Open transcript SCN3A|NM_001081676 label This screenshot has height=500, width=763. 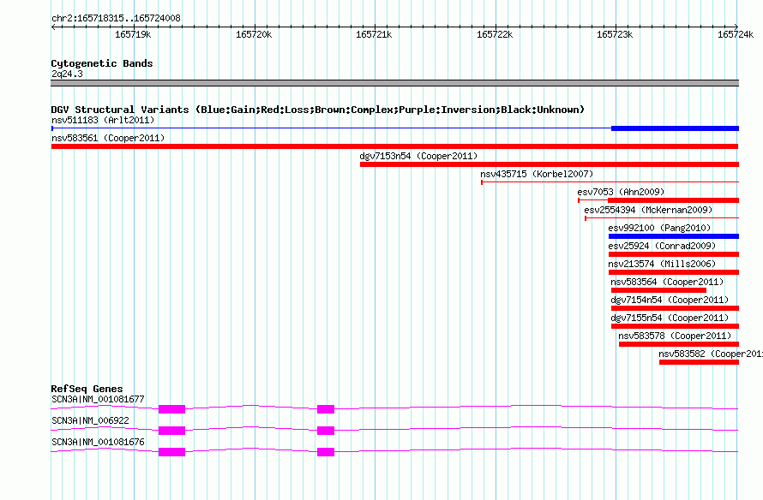98,442
